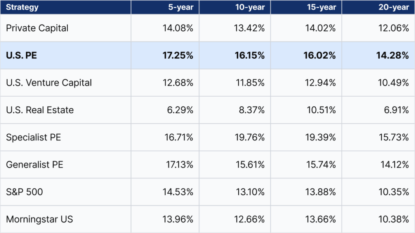This screenshot has height=233, width=415.
Task: Select the U.S. Venture Capital row label
Action: click(49, 83)
